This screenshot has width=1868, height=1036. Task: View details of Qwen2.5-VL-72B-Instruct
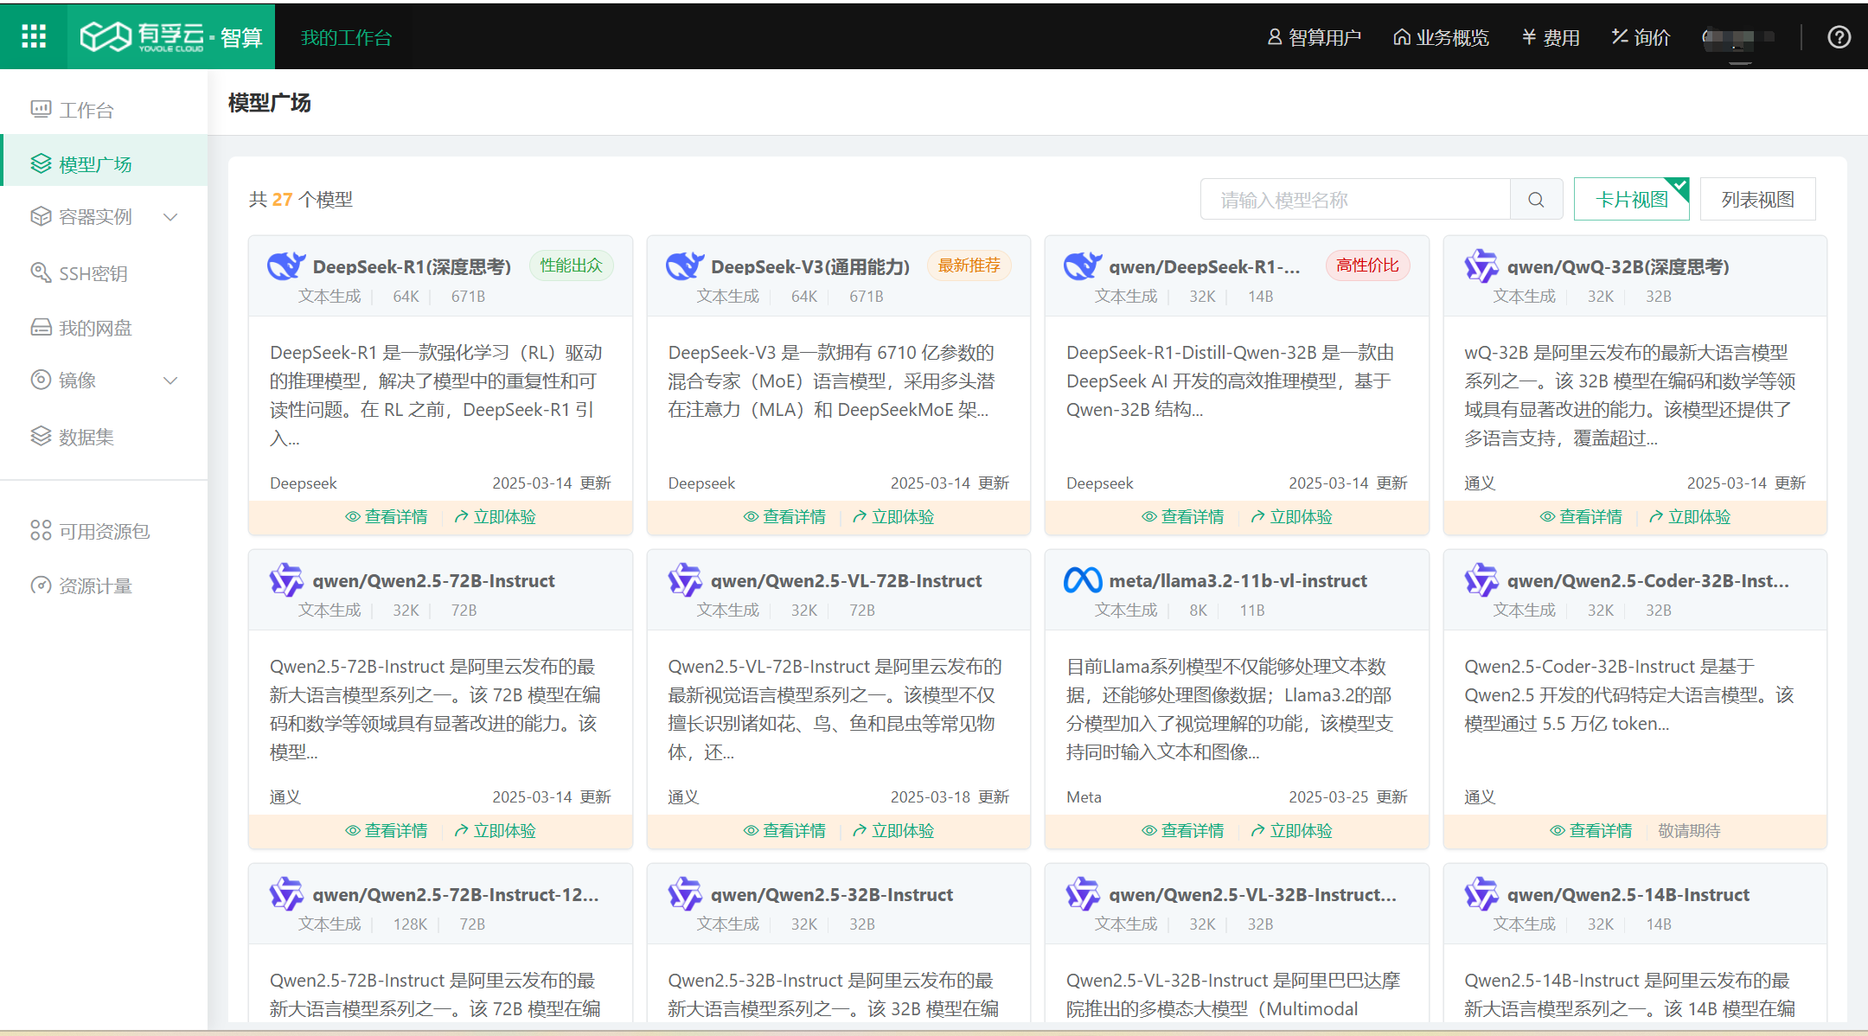coord(784,830)
